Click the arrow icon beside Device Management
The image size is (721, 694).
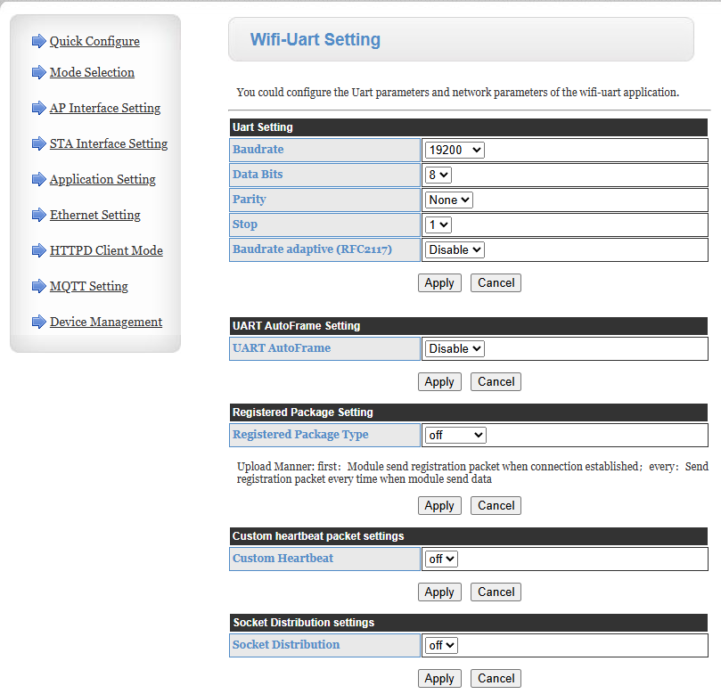click(38, 322)
